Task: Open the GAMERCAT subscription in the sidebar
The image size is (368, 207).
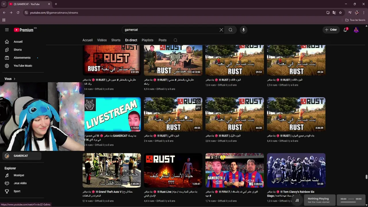Action: coord(22,156)
